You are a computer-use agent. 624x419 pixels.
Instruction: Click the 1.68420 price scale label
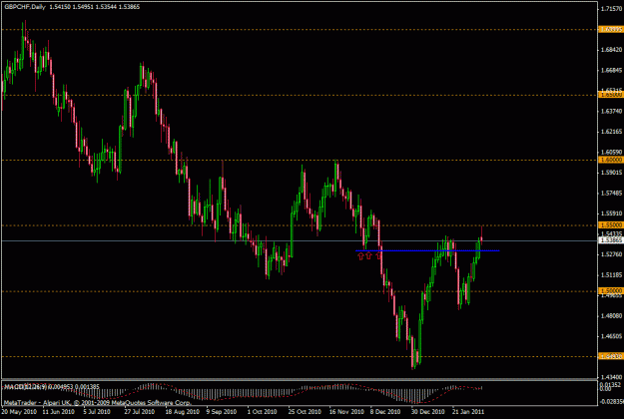click(x=612, y=50)
